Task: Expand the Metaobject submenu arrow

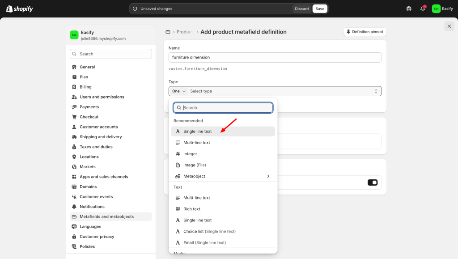Action: point(268,176)
